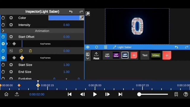Toggle the Start Size keyframe stopwatch
Image resolution: width=190 pixels, height=107 pixels.
(3, 65)
